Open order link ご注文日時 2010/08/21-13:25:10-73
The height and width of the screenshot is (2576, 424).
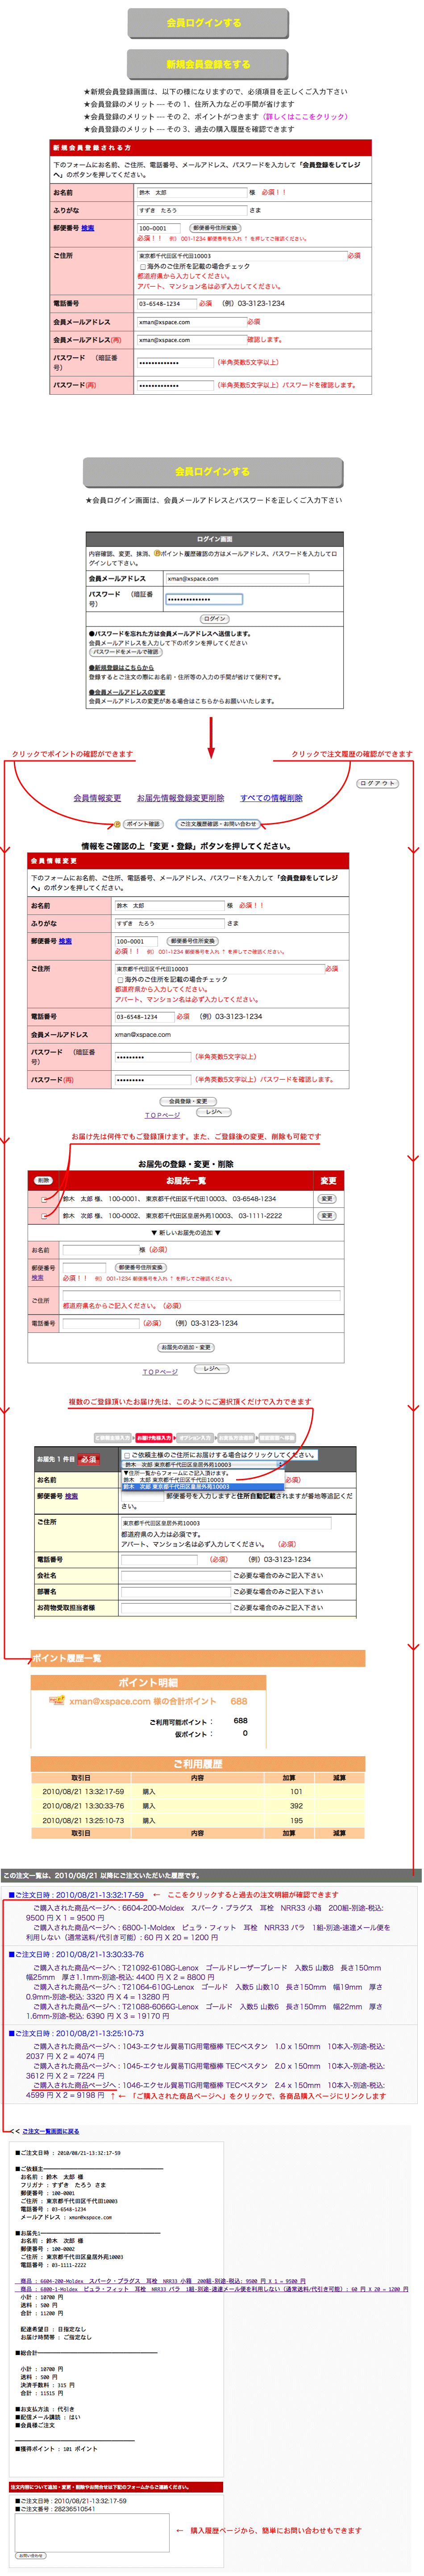point(76,2033)
